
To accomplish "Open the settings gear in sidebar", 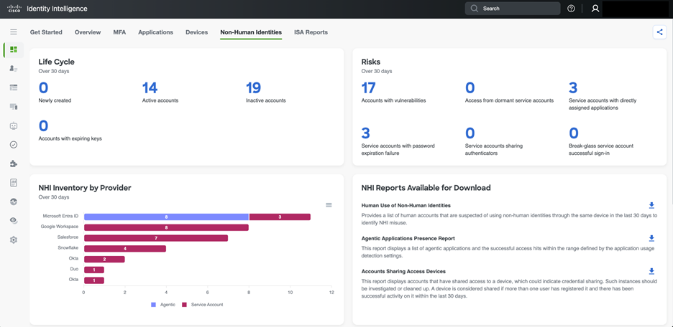I will pos(13,240).
